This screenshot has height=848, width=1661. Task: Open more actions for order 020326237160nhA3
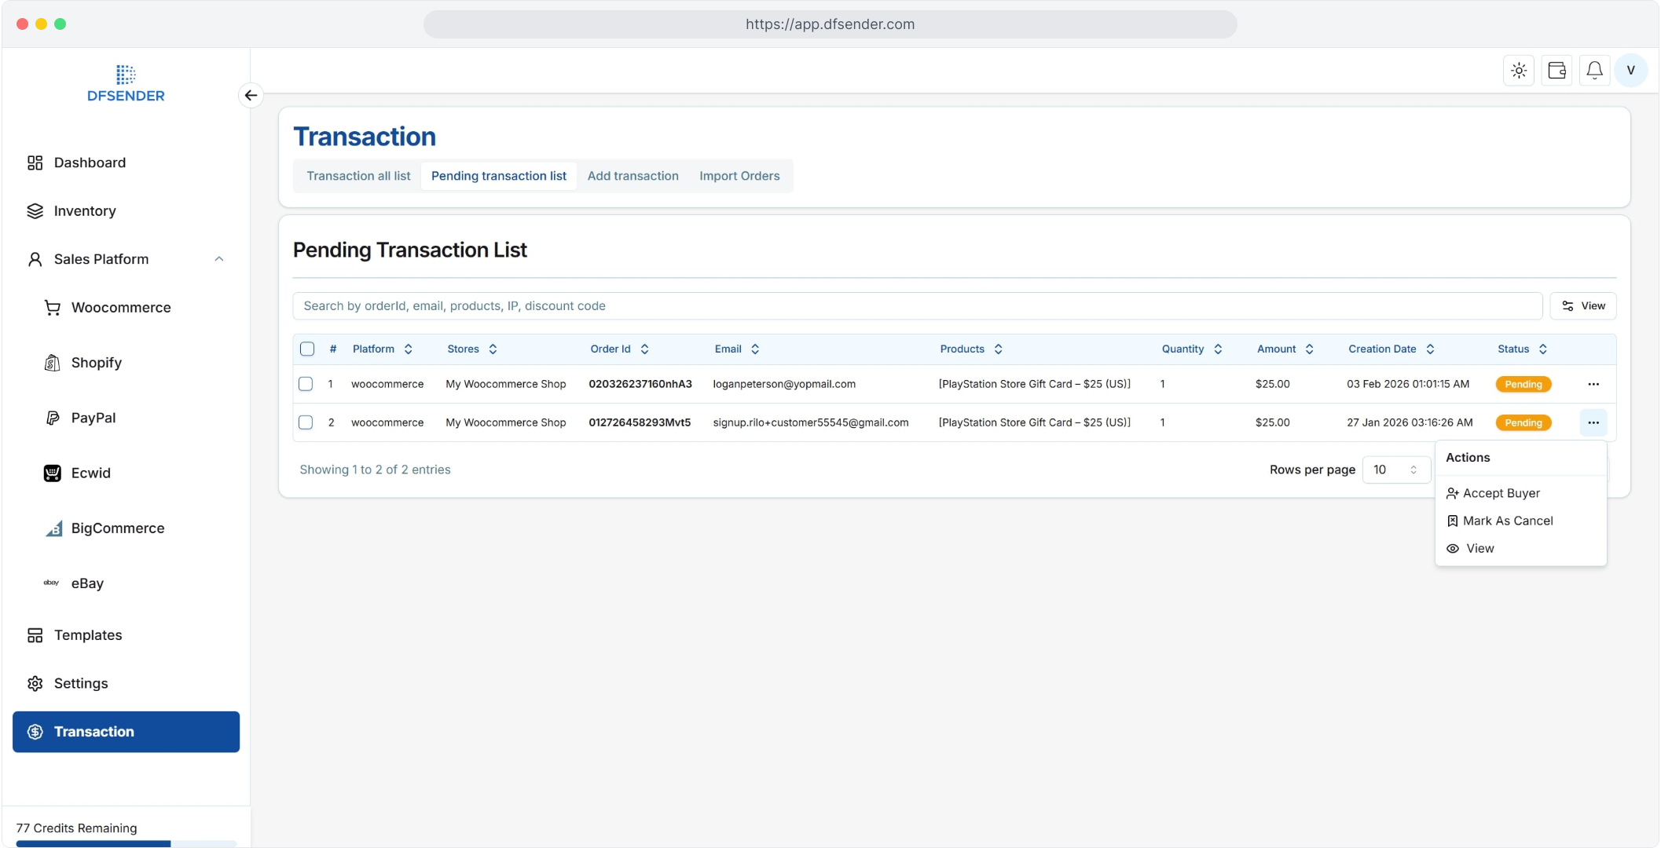pos(1593,384)
